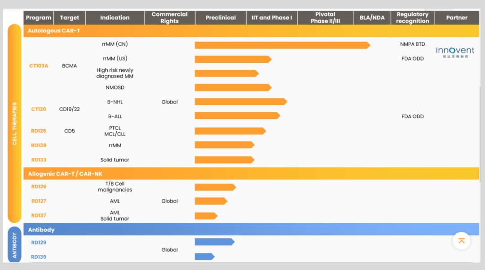Click the Commercial Rights column header
Screen dimensions: 485x270
(169, 18)
